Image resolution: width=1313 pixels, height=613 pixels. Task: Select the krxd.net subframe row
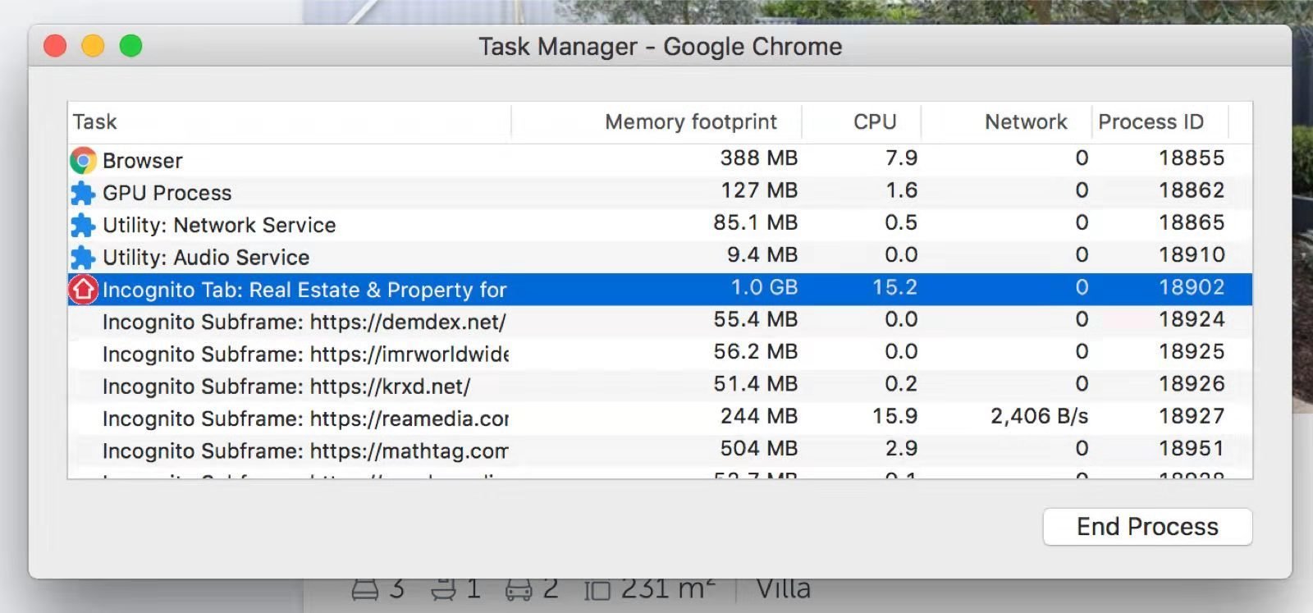pos(660,386)
